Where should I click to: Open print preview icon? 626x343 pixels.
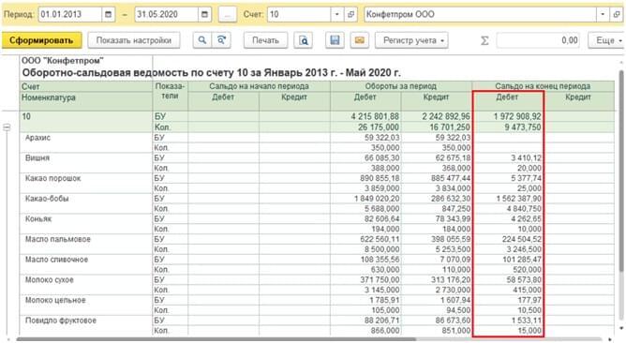(x=304, y=40)
